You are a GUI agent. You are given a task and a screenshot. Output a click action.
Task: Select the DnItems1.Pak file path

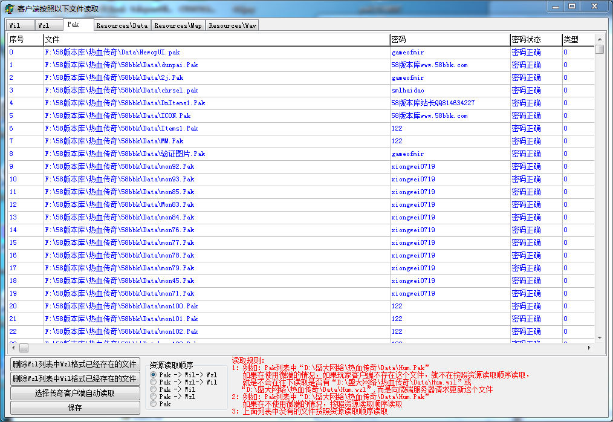point(125,103)
